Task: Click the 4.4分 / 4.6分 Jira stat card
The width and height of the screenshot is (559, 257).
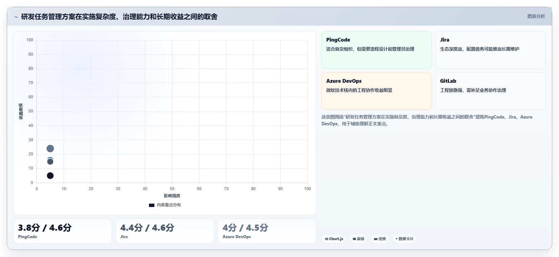Action: (165, 231)
